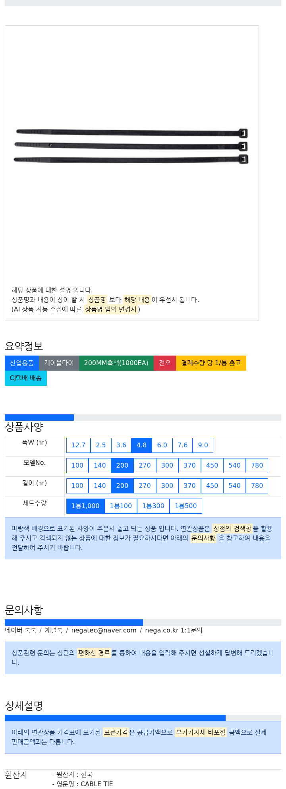Screen dimensions: 286x789
Task: Select set quantity 1봉500
Action: 186,506
